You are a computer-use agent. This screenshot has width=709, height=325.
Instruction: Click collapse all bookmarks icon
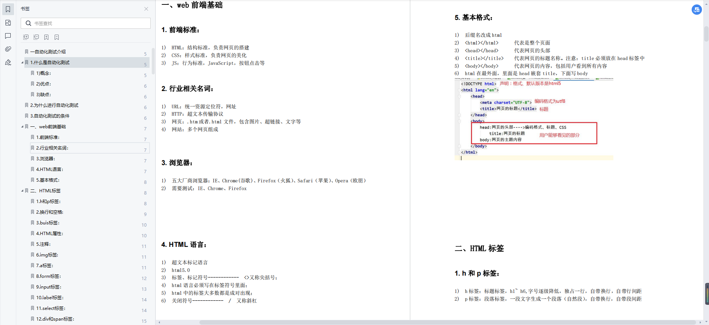tap(36, 37)
